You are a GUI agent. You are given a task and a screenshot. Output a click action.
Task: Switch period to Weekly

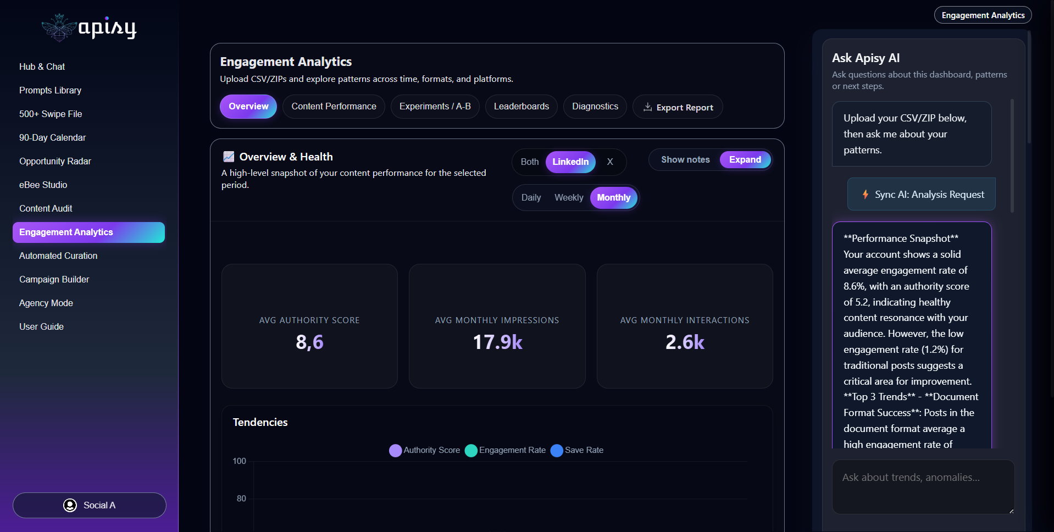[x=569, y=197]
